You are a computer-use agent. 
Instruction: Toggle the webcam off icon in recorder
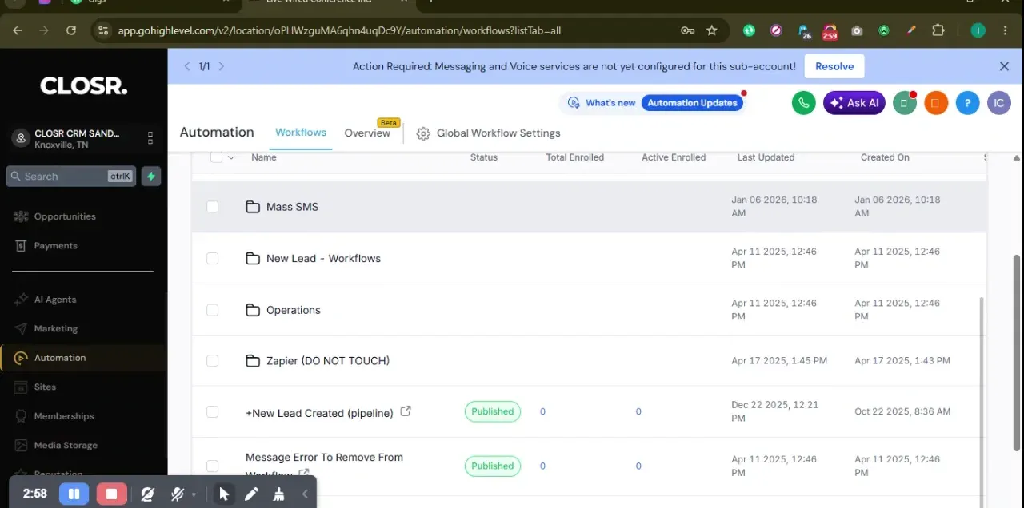[147, 494]
